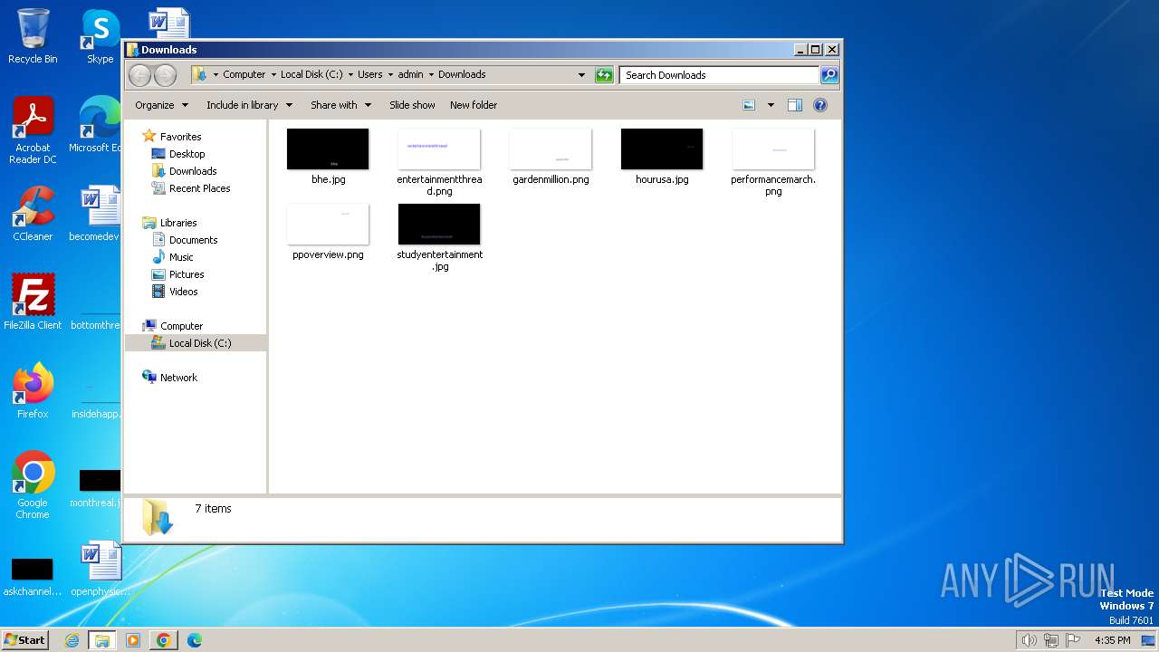Screen dimensions: 1159x652
Task: Click the Slide show button
Action: tap(412, 105)
